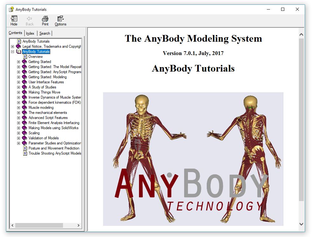The height and width of the screenshot is (237, 312).
Task: Click the Inverse Dynamics book icon
Action: (24, 97)
